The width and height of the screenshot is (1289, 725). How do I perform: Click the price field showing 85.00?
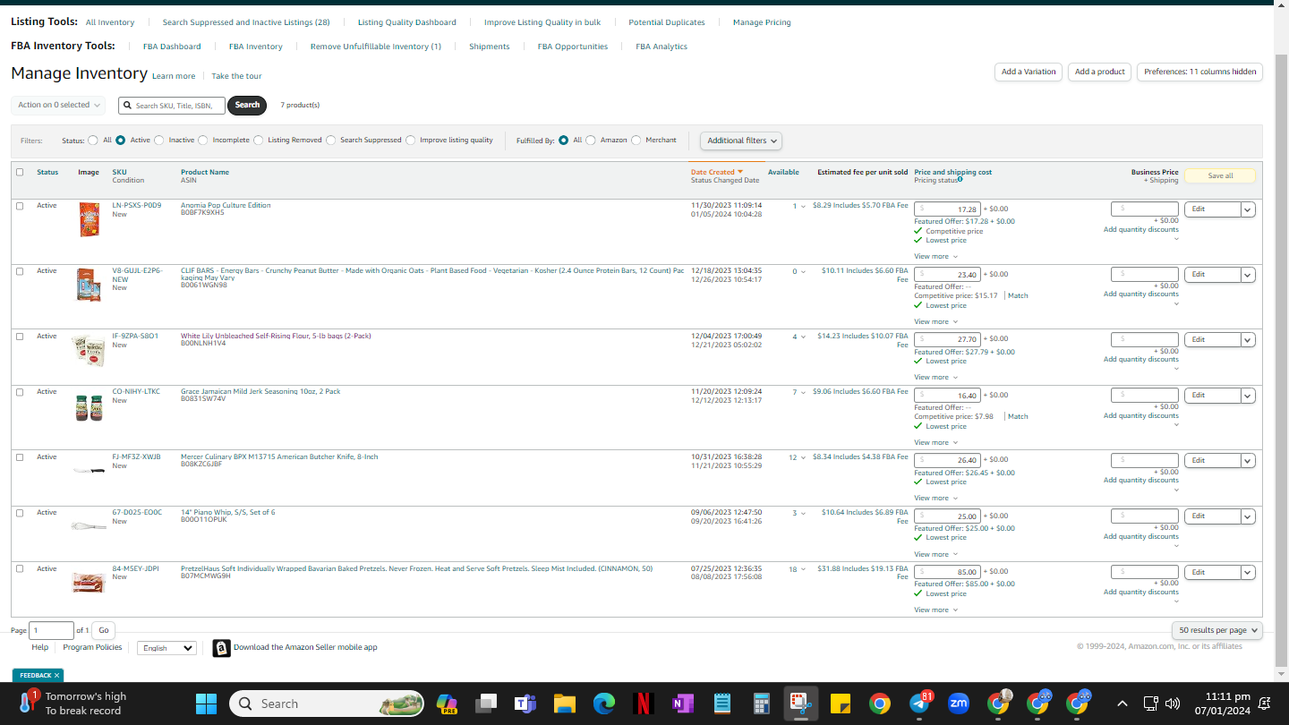click(947, 572)
